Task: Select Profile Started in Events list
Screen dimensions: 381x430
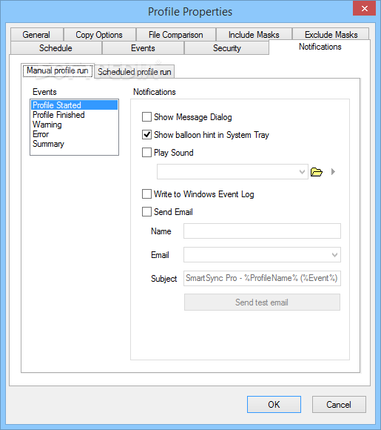Action: pyautogui.click(x=74, y=105)
